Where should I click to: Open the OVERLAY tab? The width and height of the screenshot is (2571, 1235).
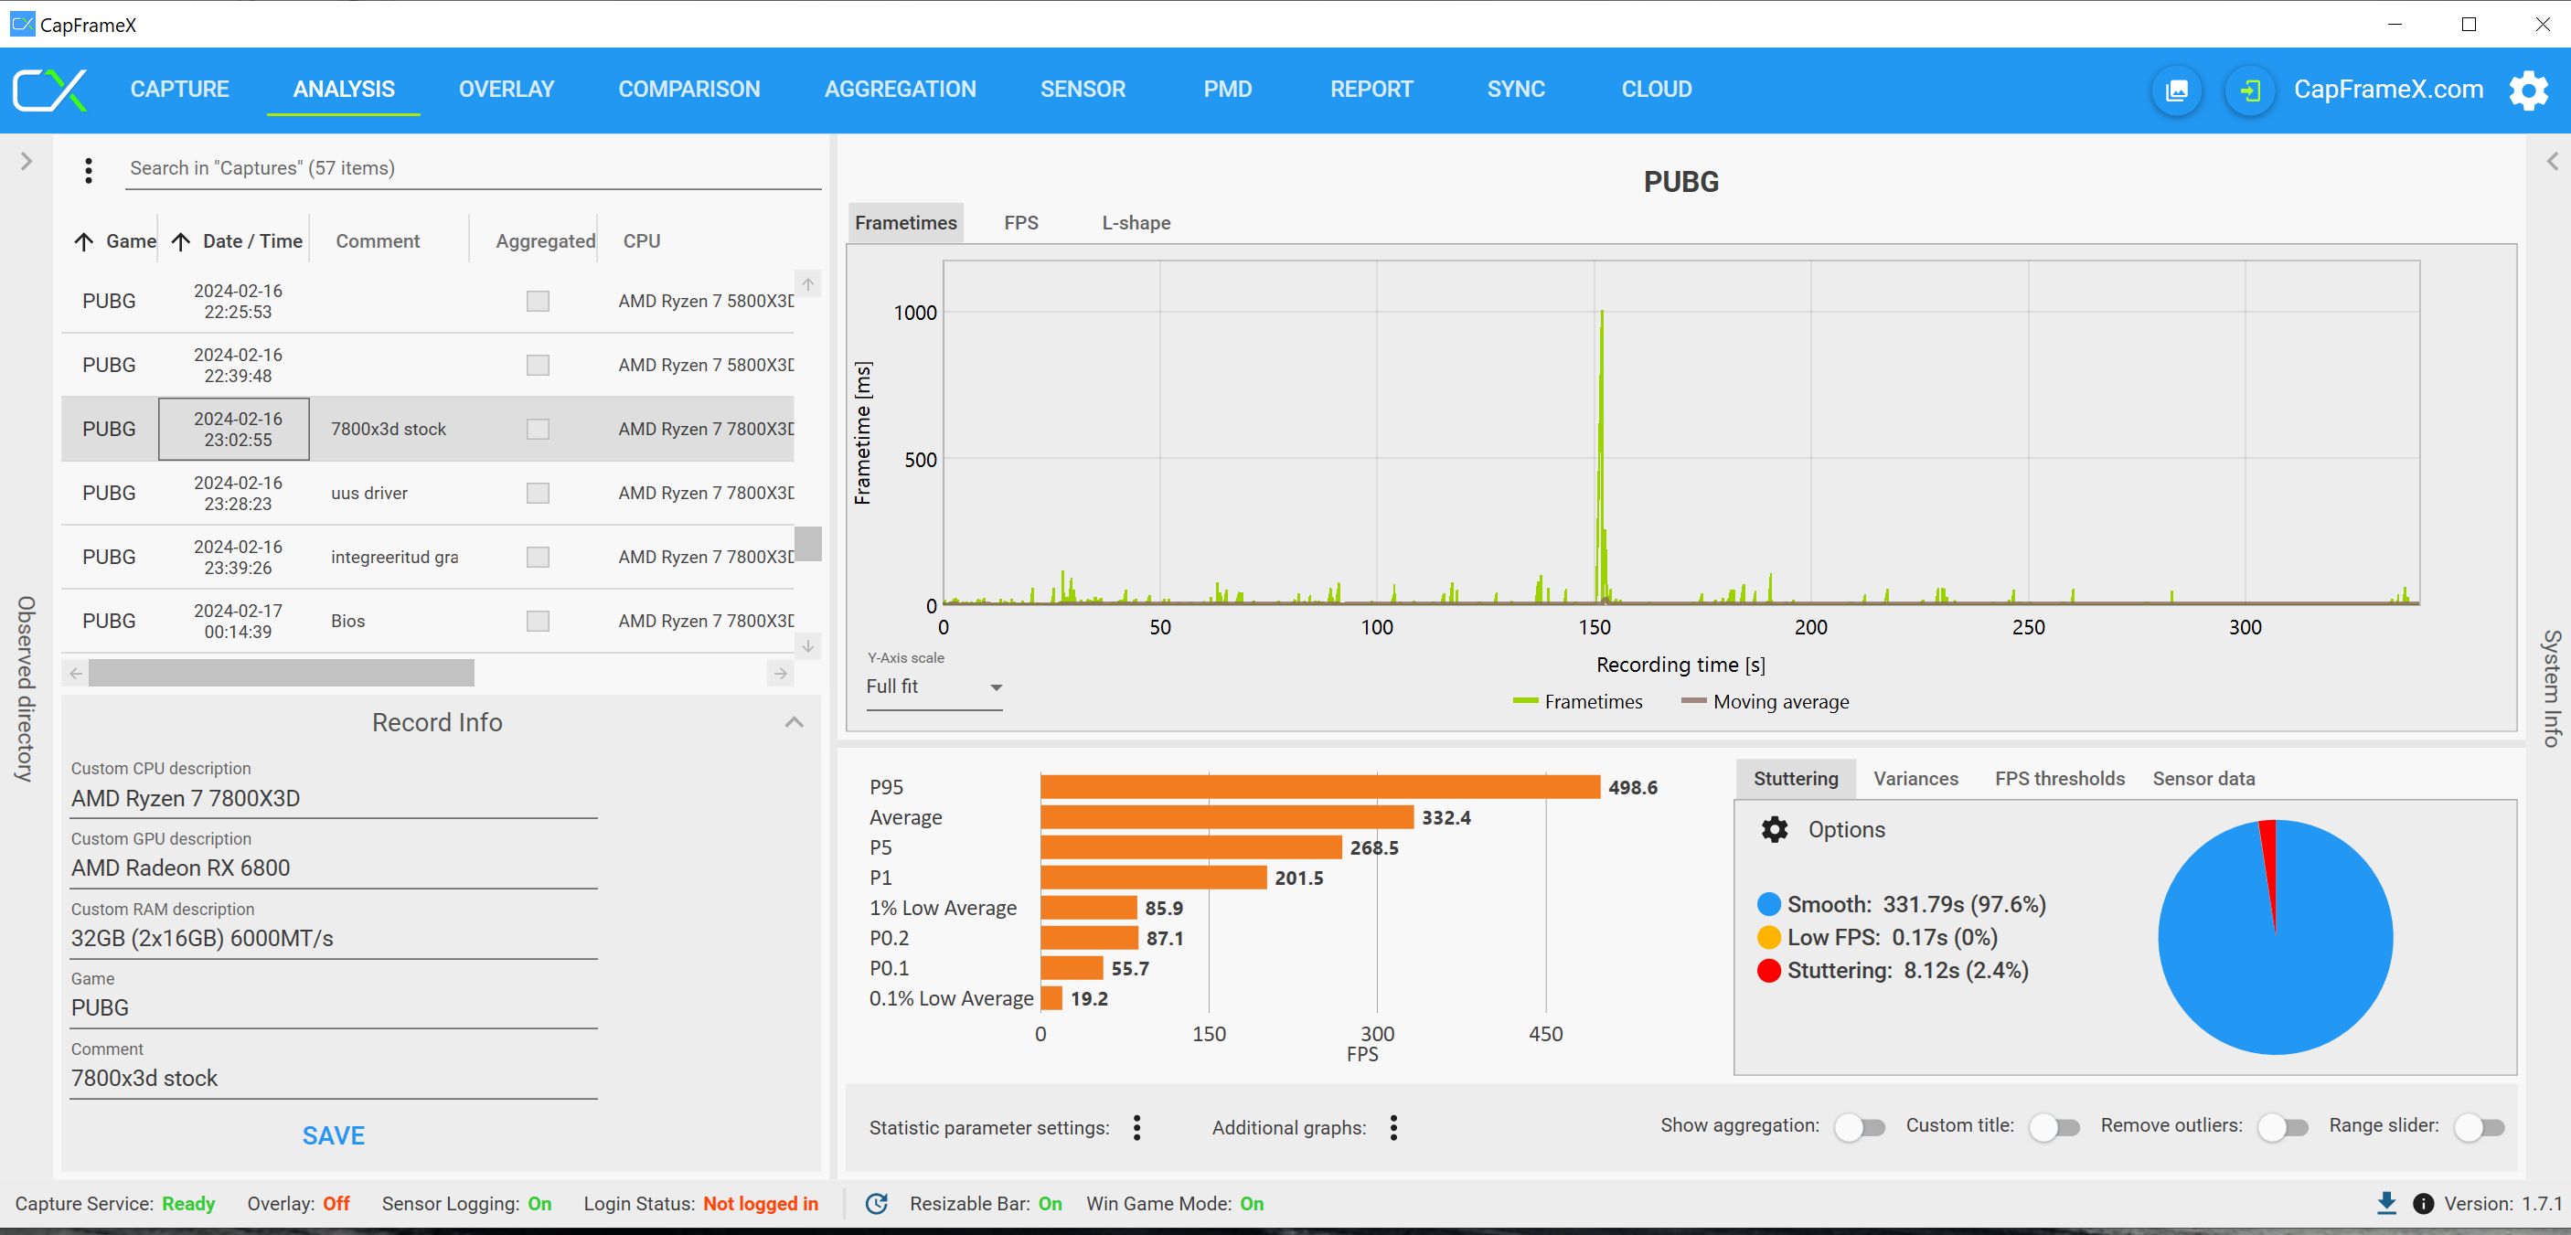[506, 90]
